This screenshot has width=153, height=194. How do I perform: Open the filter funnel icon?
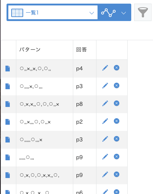coord(143,12)
